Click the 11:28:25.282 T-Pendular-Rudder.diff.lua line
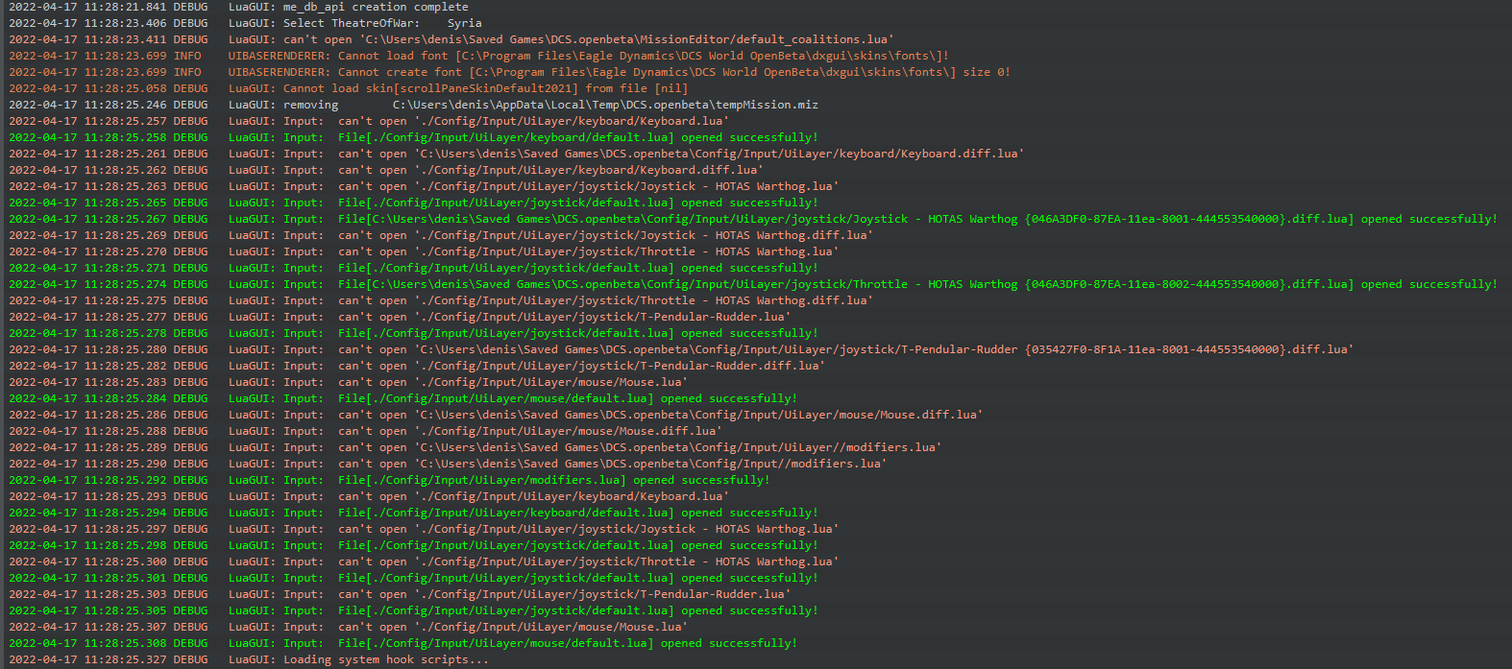 tap(417, 366)
